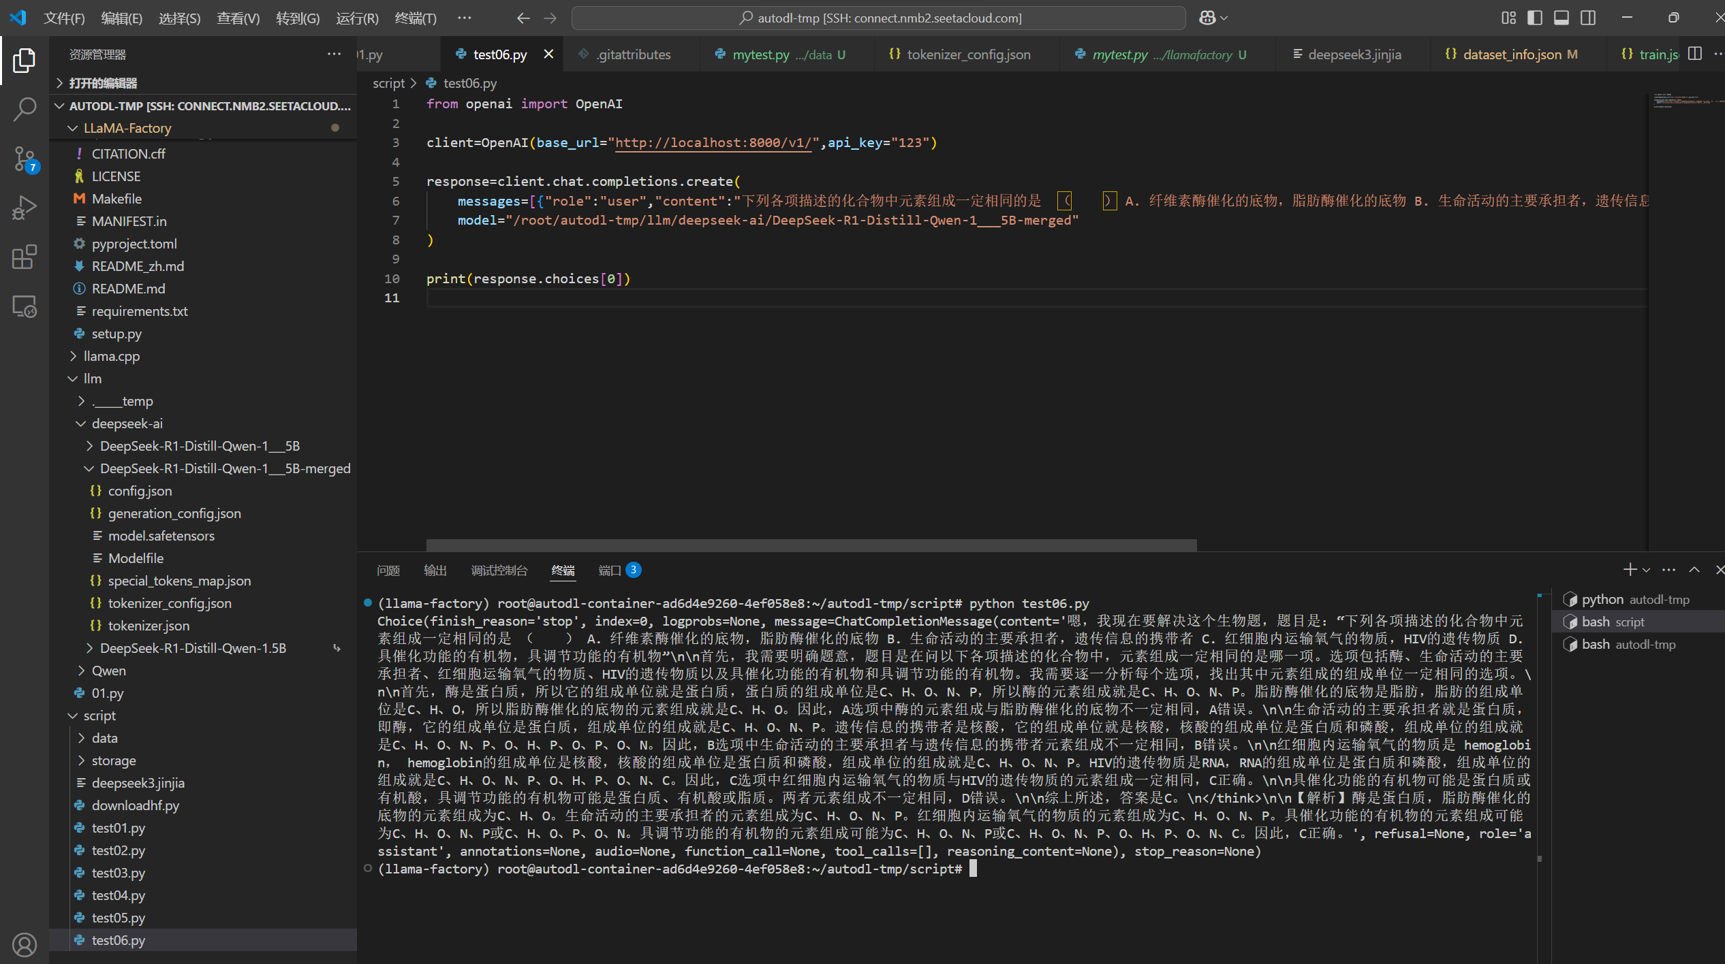Click the editor horizontal scrollbar
Image resolution: width=1725 pixels, height=964 pixels.
811,545
